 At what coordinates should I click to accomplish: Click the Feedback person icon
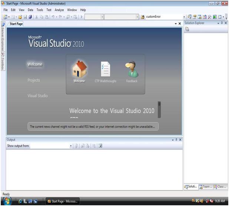(131, 69)
